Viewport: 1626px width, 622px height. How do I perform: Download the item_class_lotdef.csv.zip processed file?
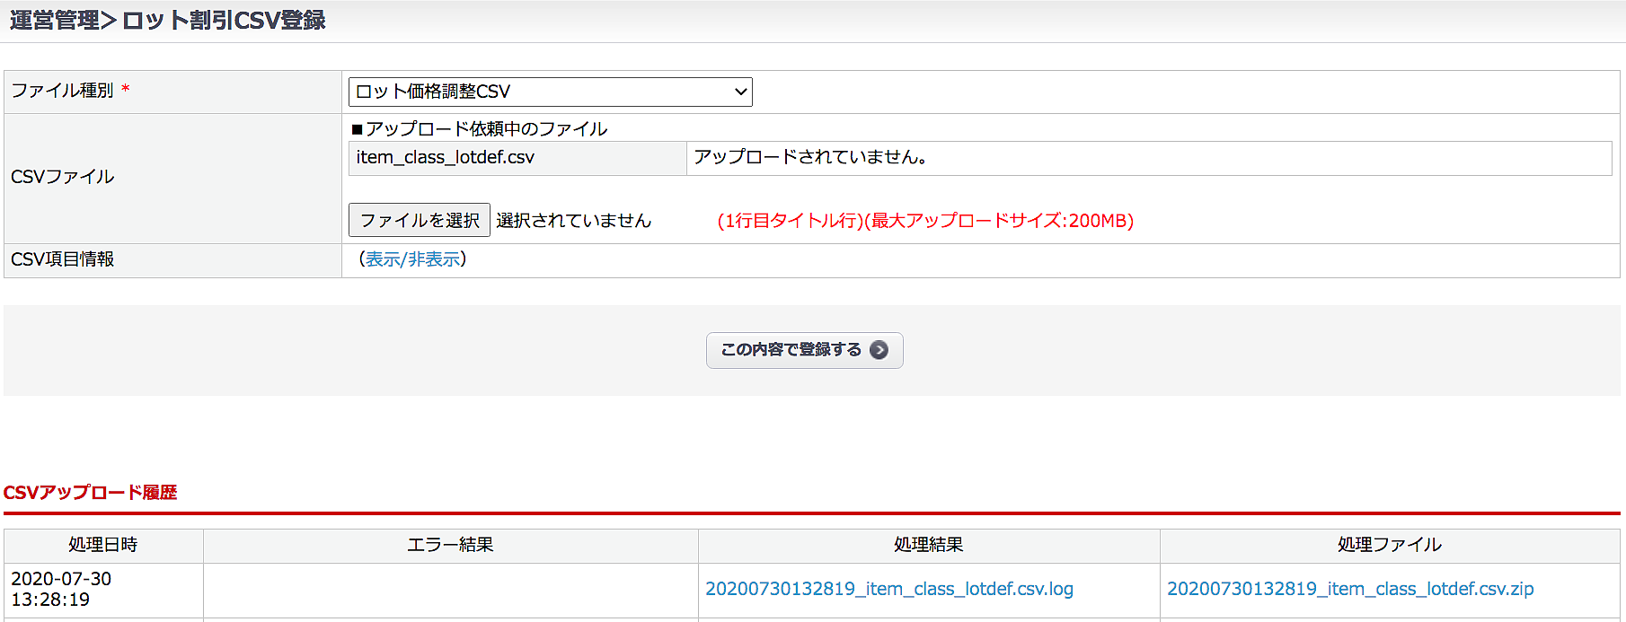(1349, 589)
